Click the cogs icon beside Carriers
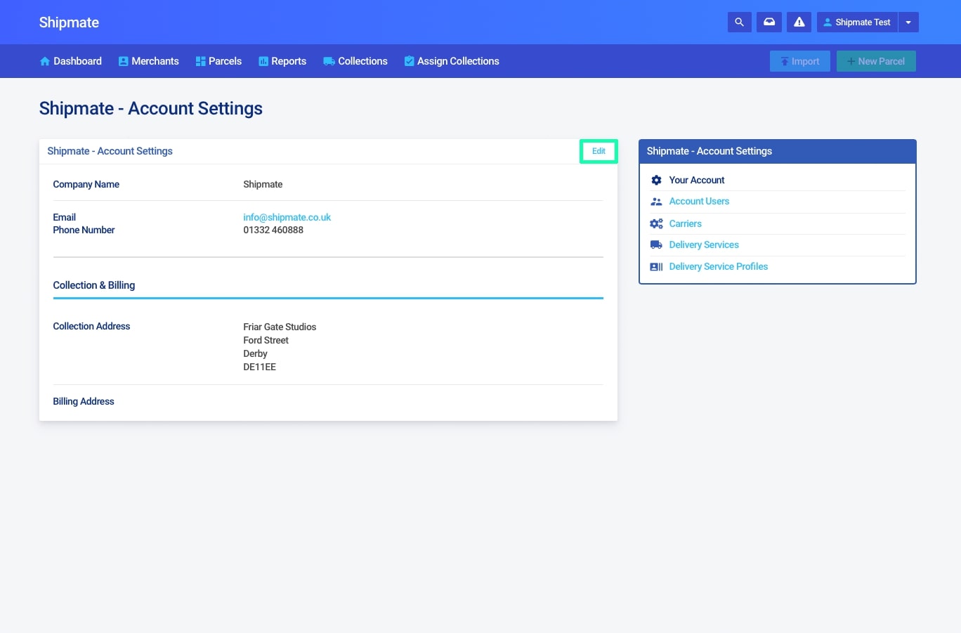 point(656,223)
